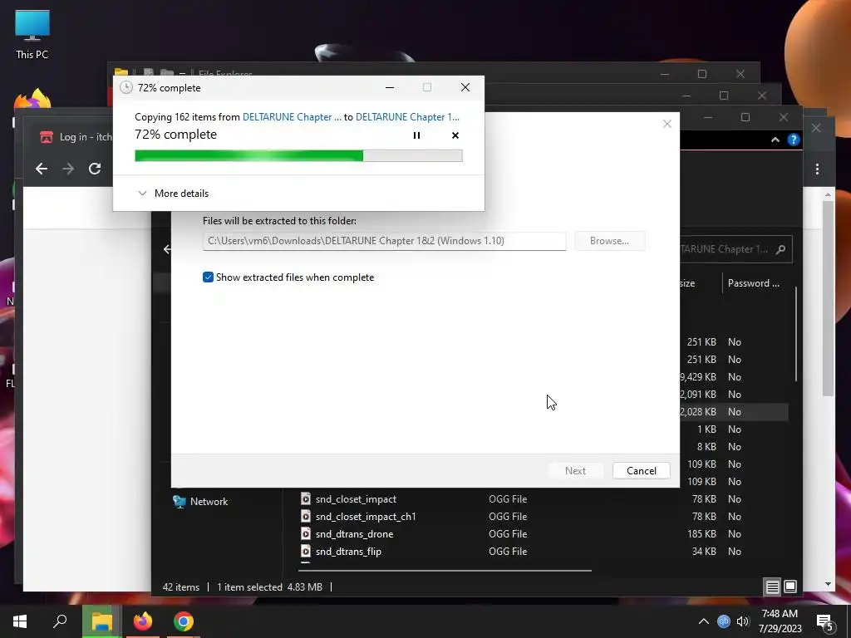Open the source DELTARUNE Chapter link

[x=292, y=116]
